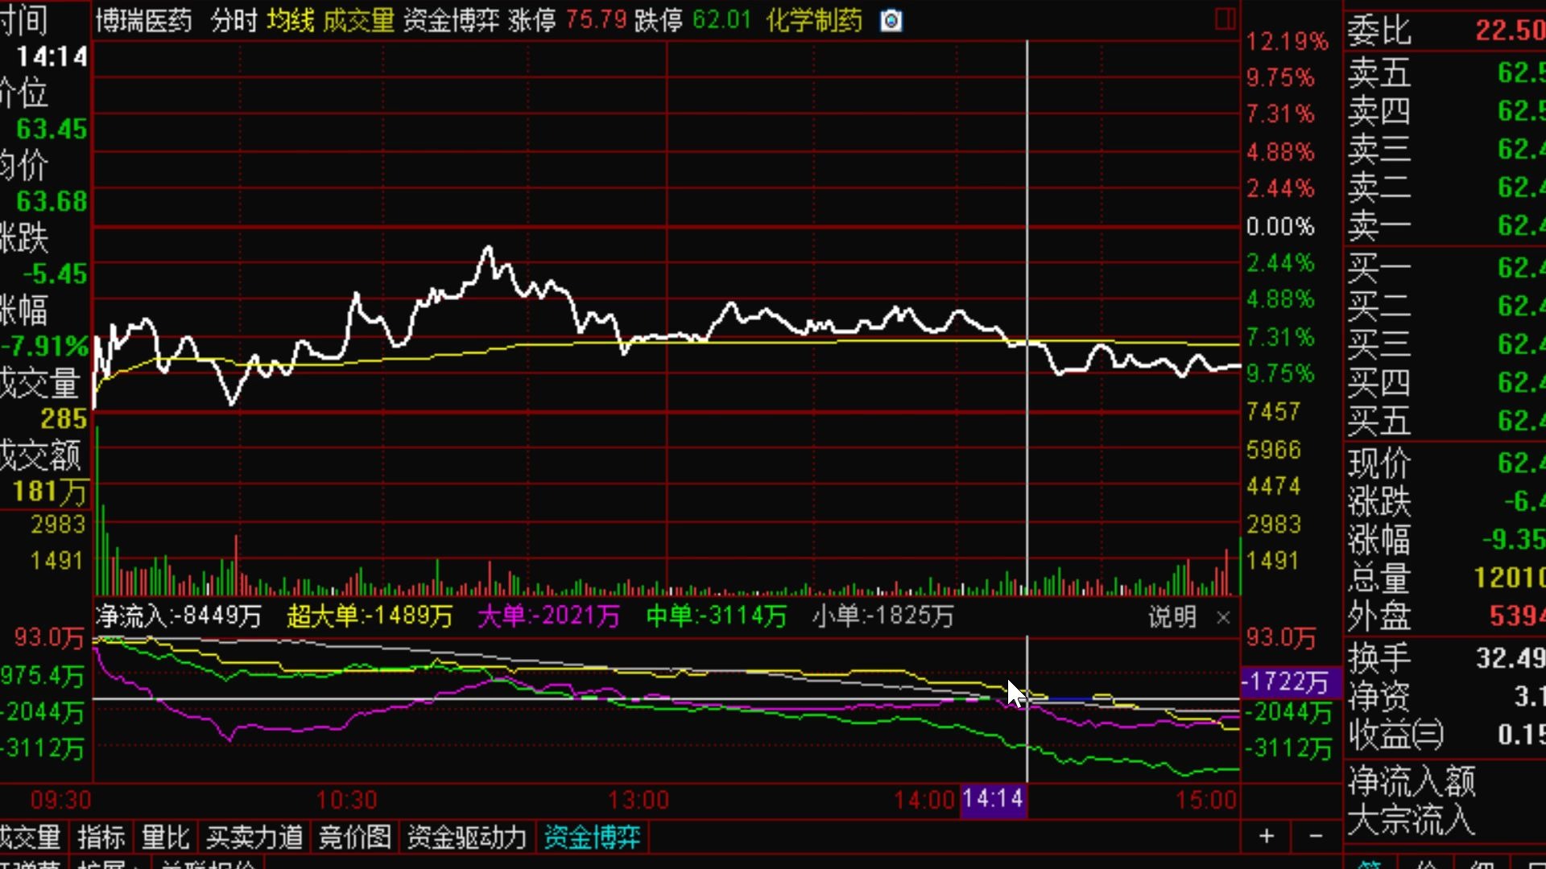
Task: Select the 卖一 order row
Action: 1445,226
